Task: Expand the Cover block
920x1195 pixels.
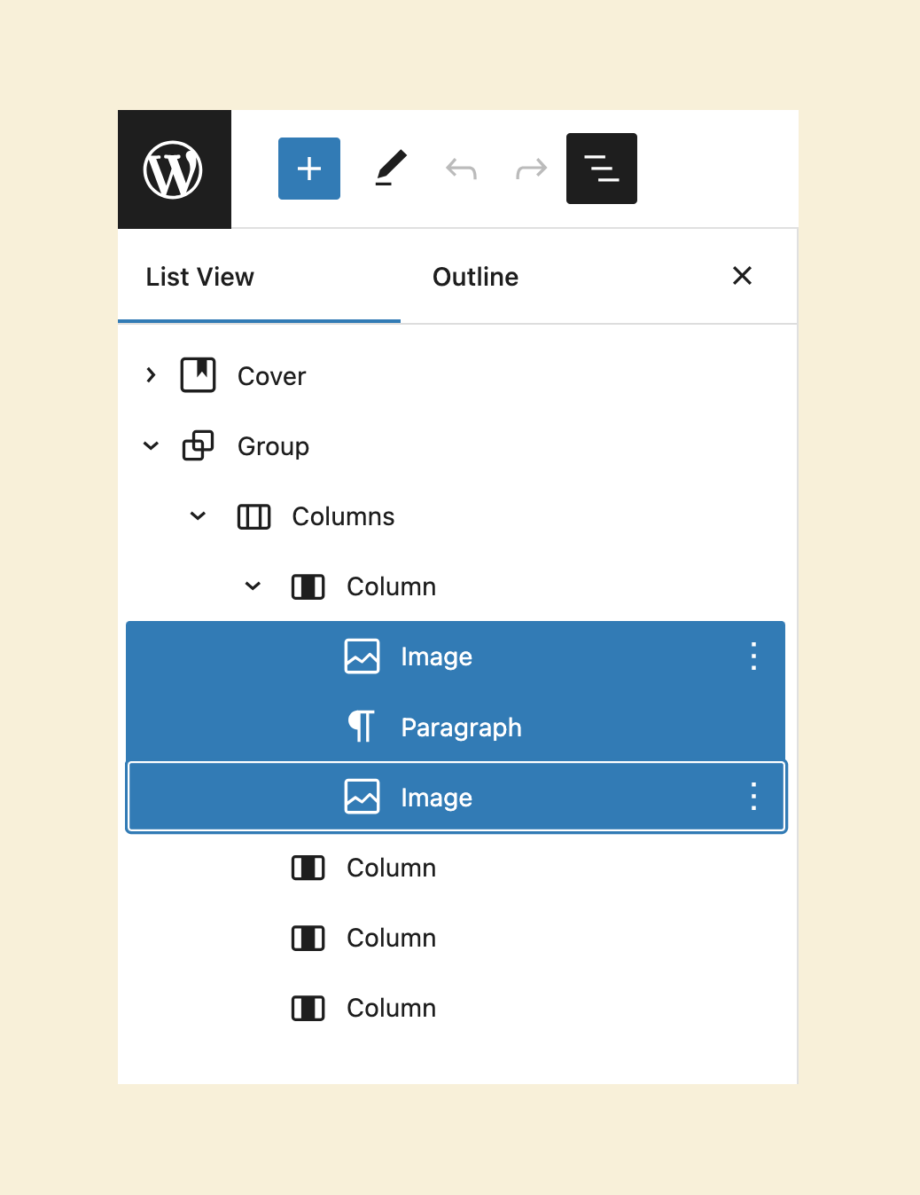Action: (x=151, y=375)
